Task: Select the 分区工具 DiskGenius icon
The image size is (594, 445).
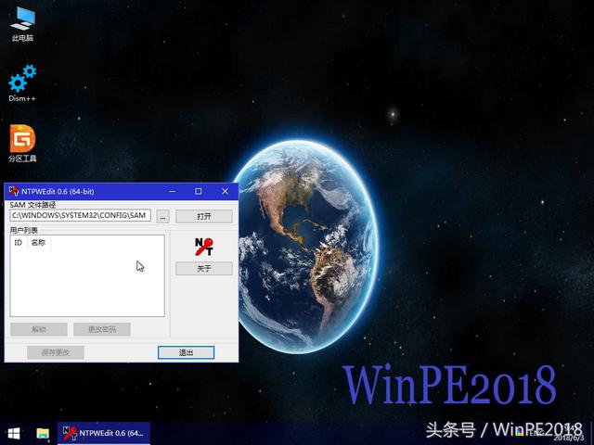Action: [x=22, y=144]
